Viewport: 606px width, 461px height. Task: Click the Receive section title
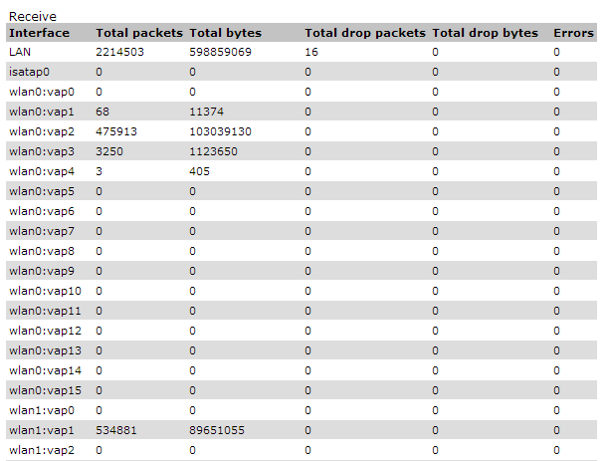(33, 16)
